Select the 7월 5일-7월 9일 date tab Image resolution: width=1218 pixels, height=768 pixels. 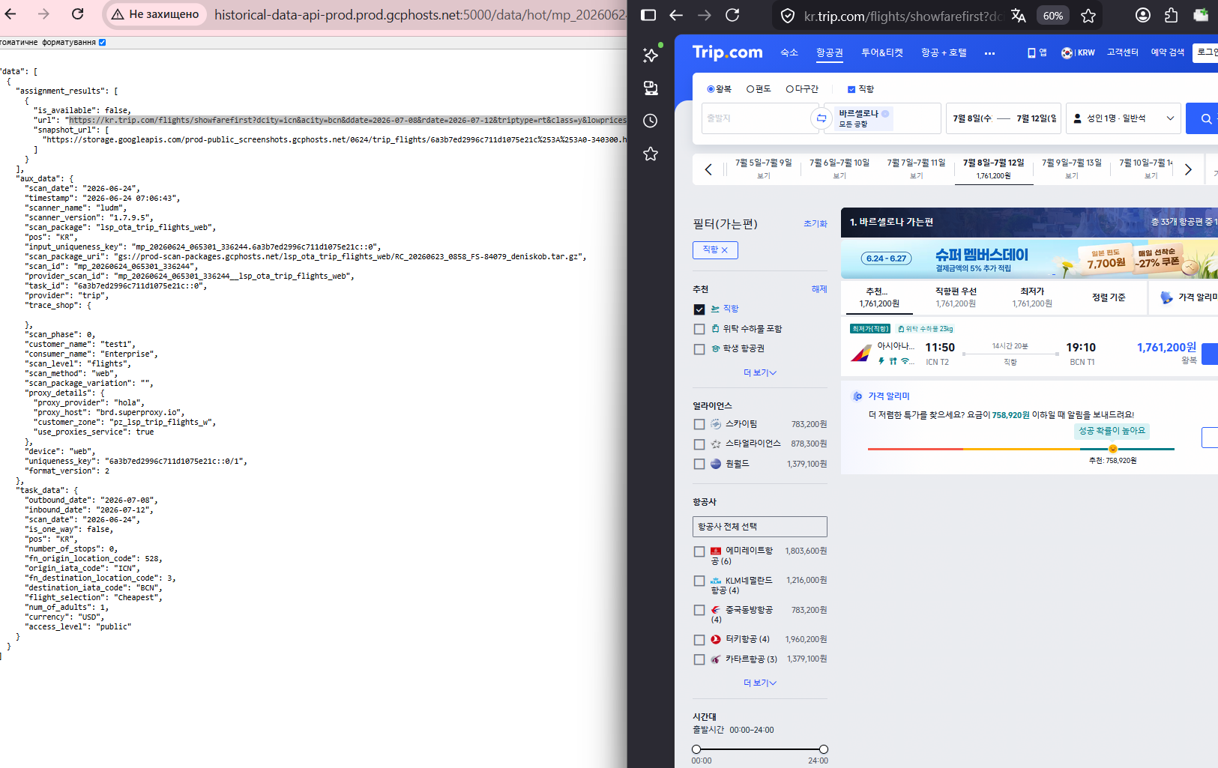pos(763,169)
